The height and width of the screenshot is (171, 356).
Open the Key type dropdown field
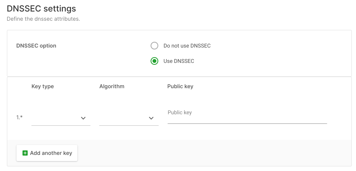click(61, 118)
